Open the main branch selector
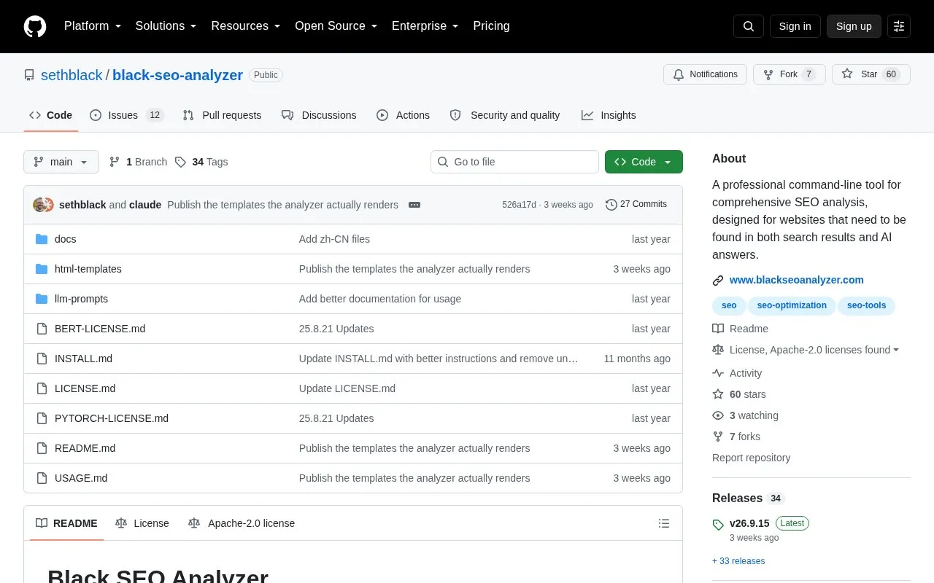 click(61, 162)
